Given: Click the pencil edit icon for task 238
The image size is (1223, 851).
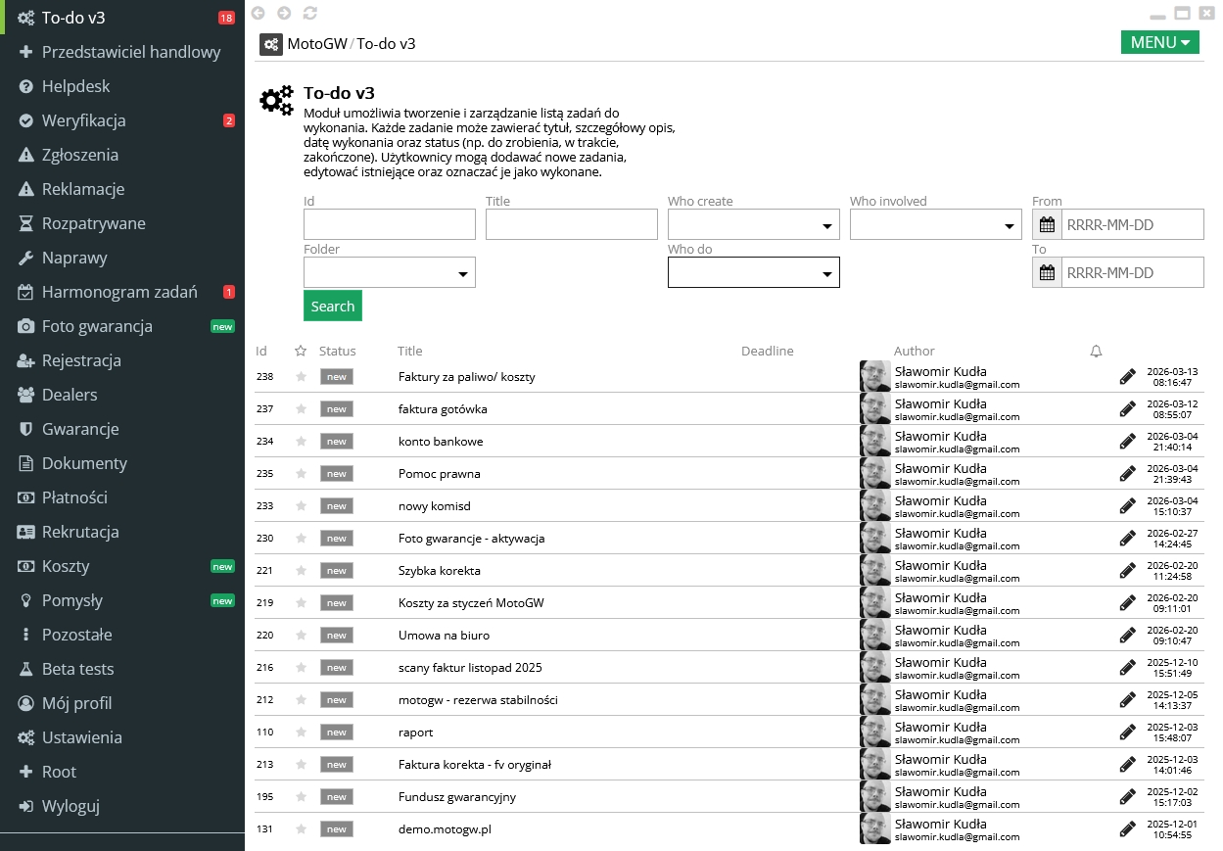Looking at the screenshot, I should pyautogui.click(x=1128, y=377).
